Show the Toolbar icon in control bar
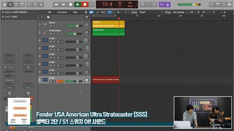Viewport: 234px width, 131px height. [22, 5]
